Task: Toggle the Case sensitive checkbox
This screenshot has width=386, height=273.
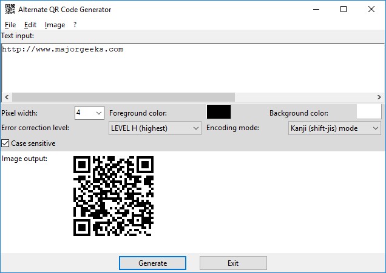Action: pos(5,143)
